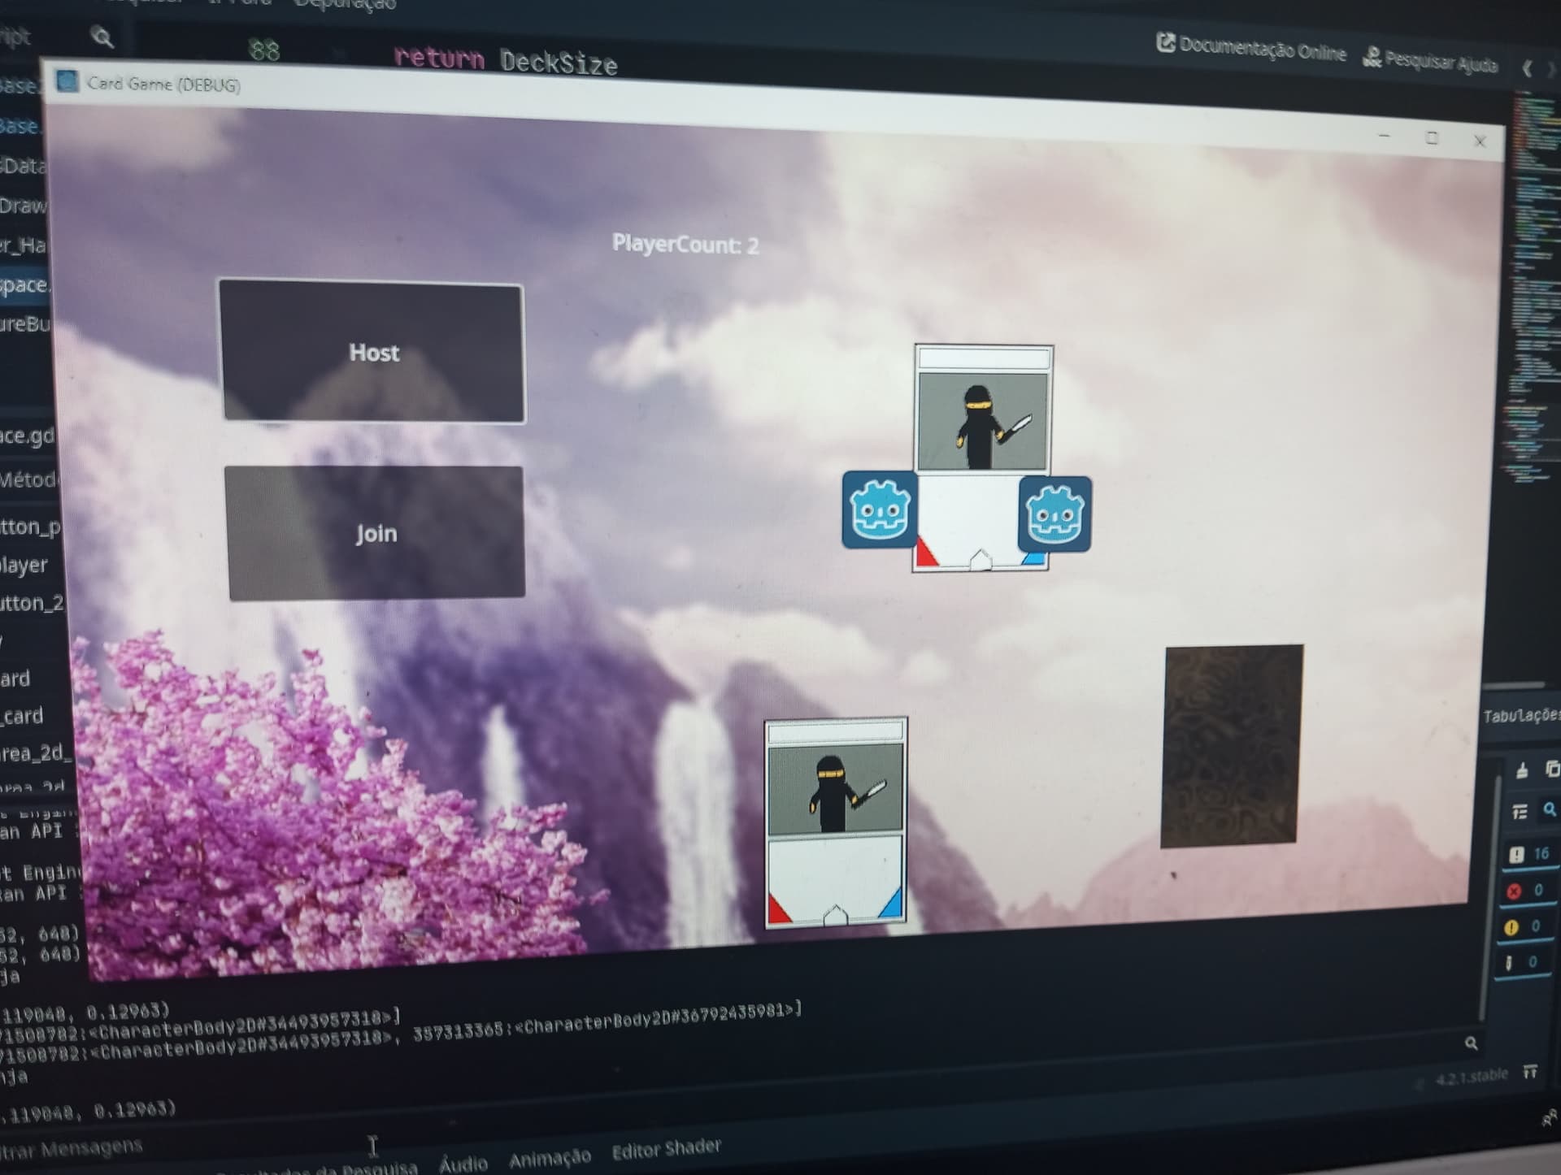The height and width of the screenshot is (1175, 1561).
Task: Click the Card Game window title icon
Action: [x=67, y=81]
